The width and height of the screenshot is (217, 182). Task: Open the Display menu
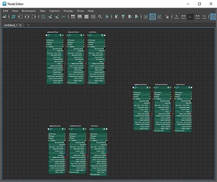(68, 11)
